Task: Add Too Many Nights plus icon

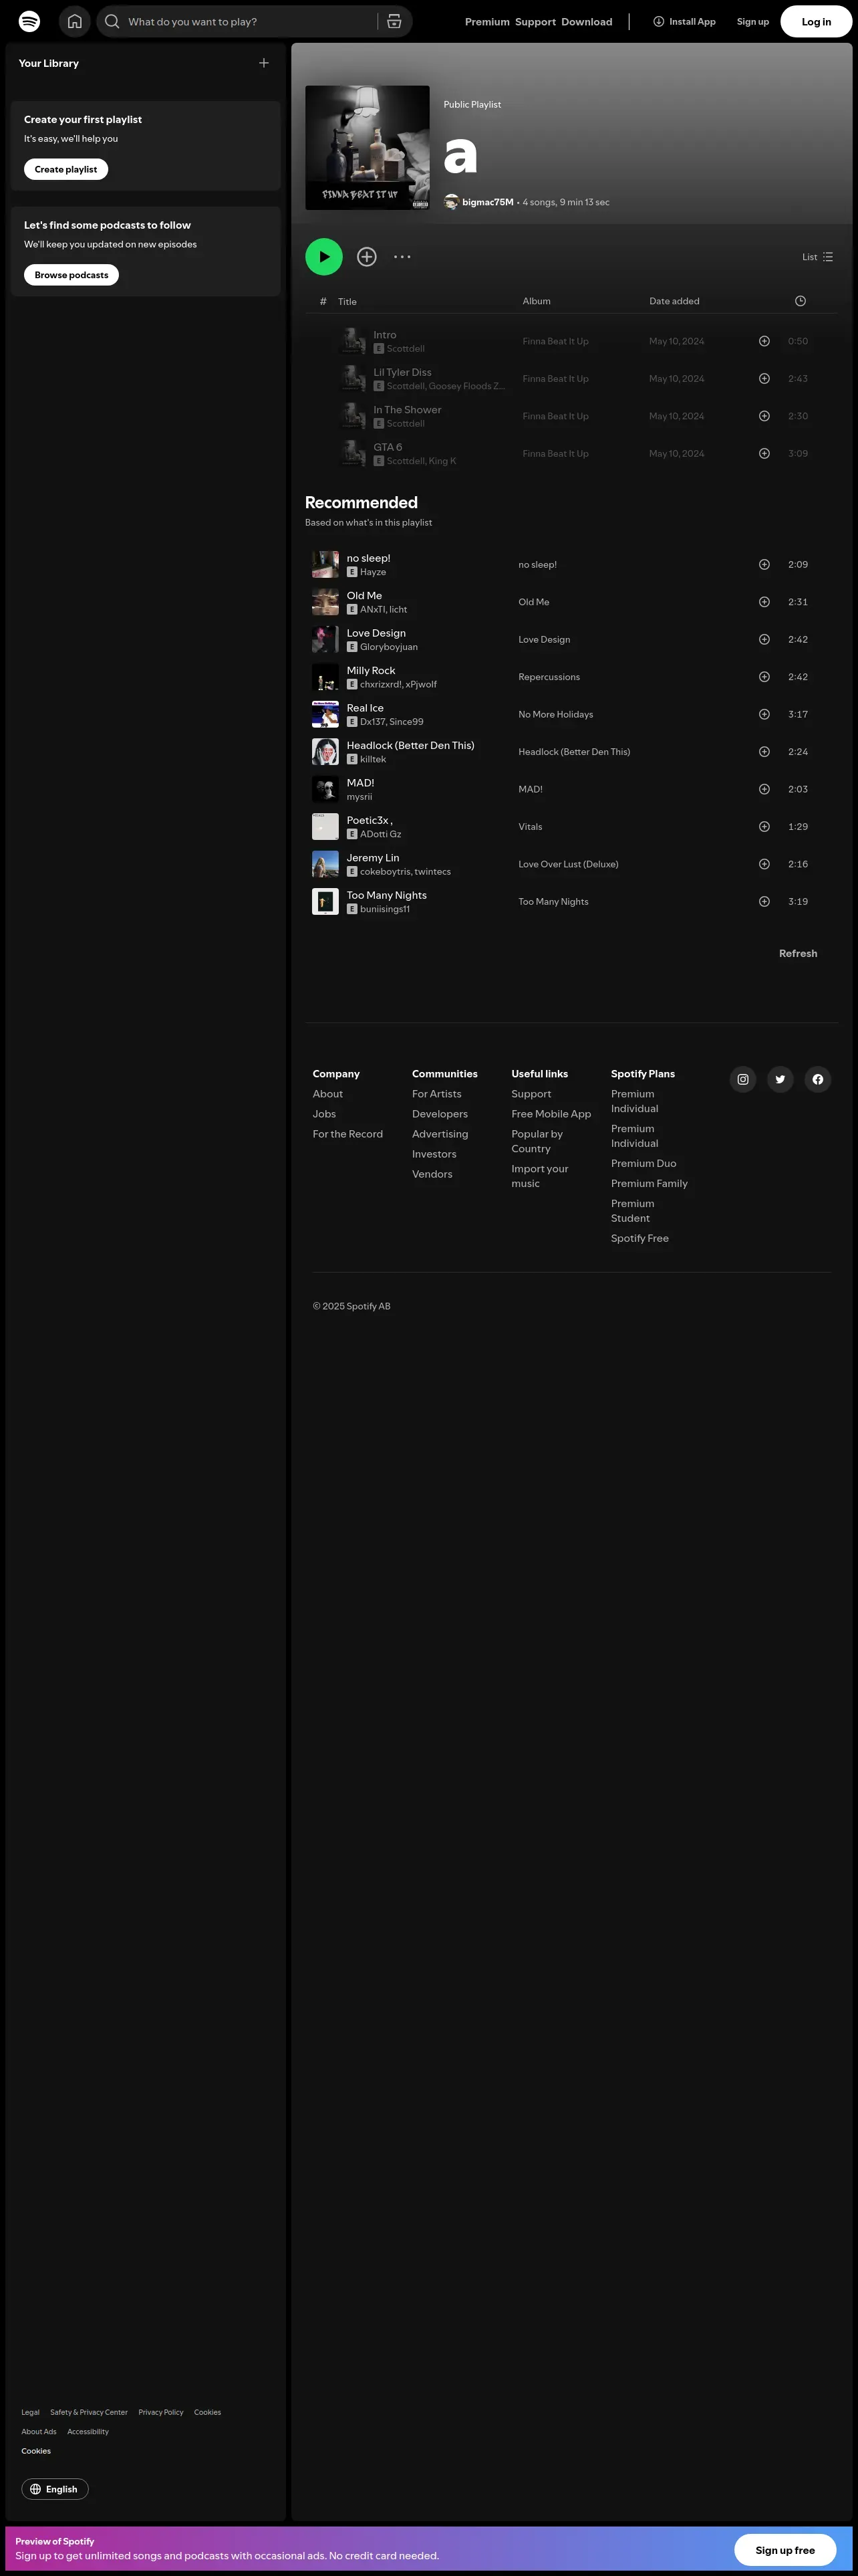Action: 764,902
